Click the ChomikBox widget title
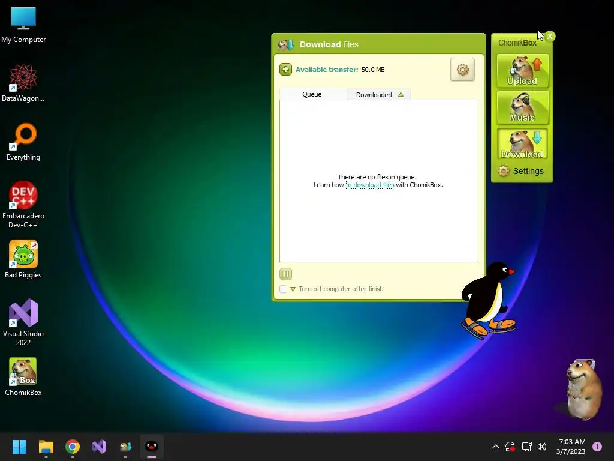Viewport: 614px width, 461px height. [517, 43]
